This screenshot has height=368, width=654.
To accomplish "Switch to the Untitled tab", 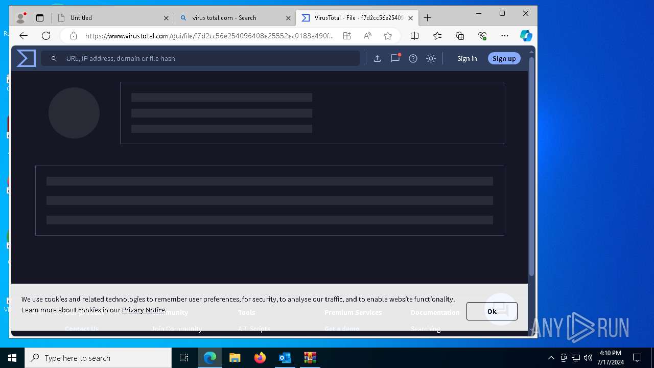I will (x=112, y=18).
